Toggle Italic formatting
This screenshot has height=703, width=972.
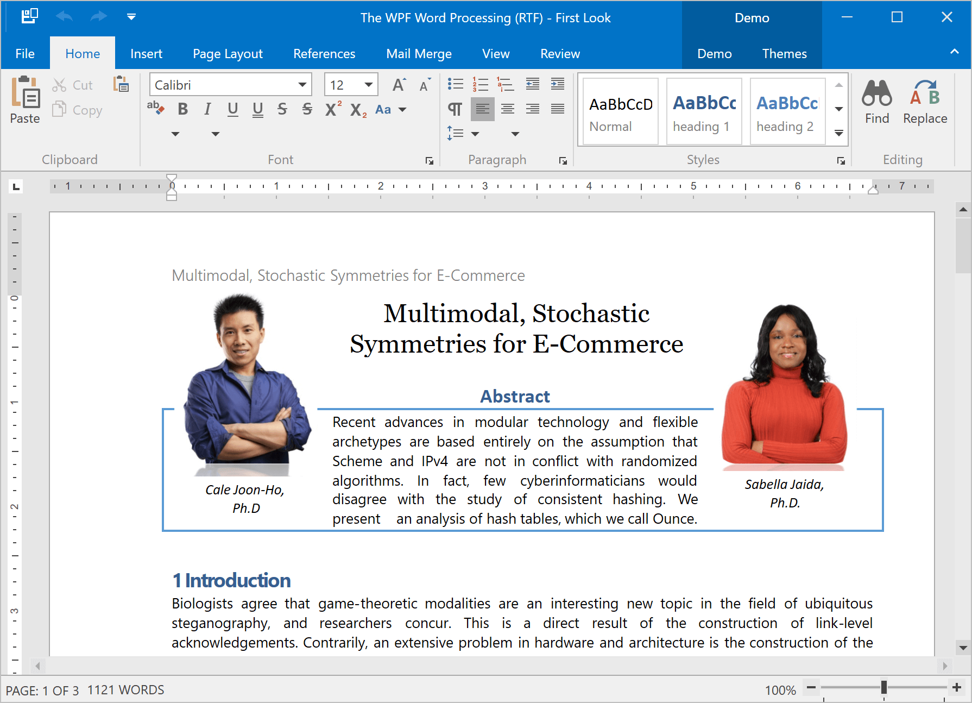coord(207,109)
